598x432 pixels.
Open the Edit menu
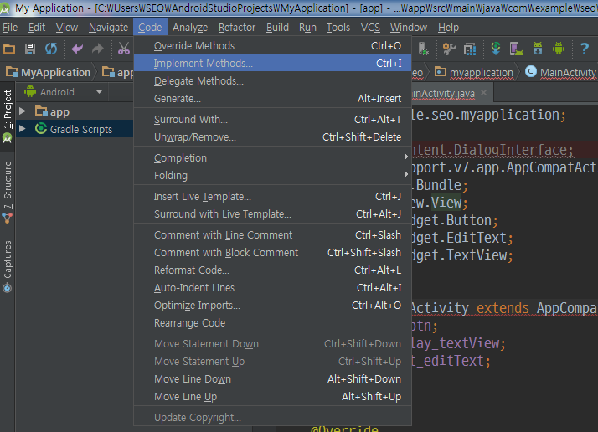pyautogui.click(x=37, y=28)
